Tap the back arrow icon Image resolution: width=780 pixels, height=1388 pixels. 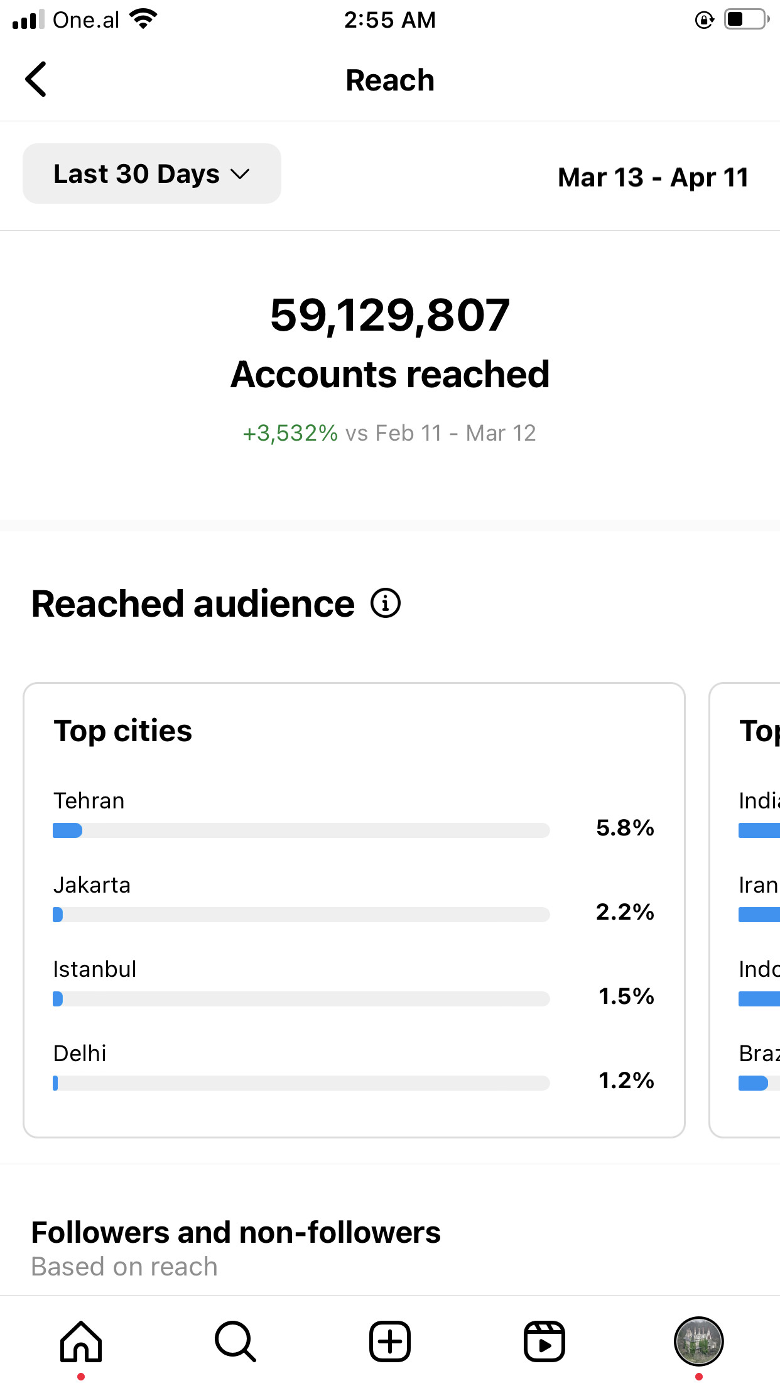coord(36,79)
